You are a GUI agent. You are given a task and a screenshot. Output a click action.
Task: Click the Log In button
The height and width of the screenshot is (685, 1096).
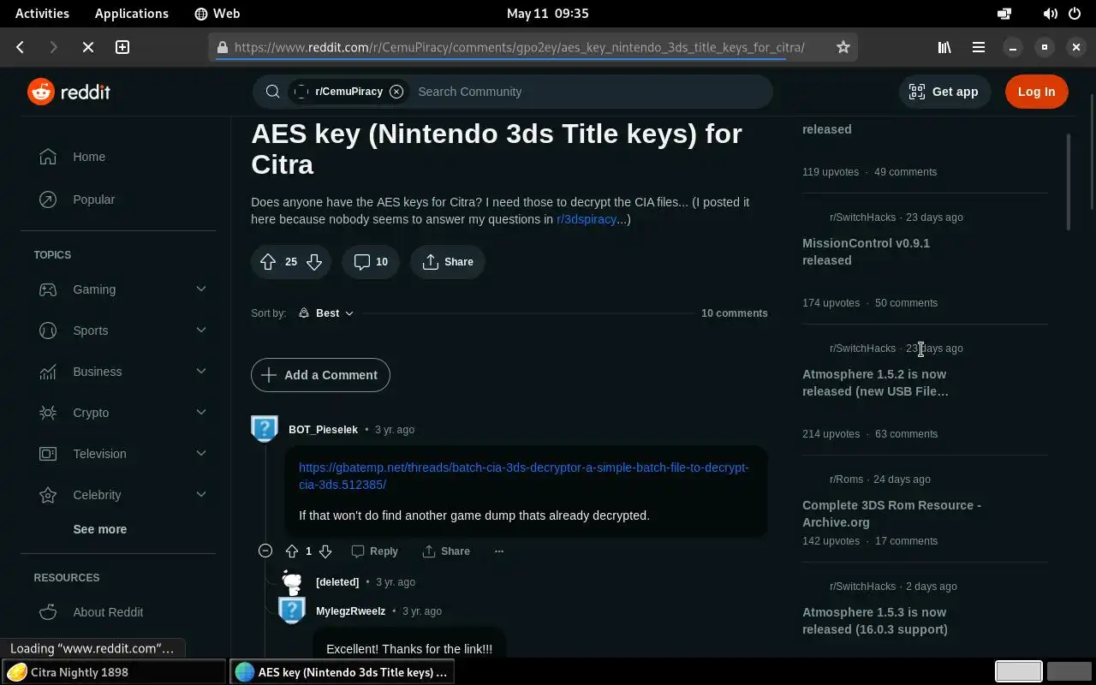click(1037, 92)
